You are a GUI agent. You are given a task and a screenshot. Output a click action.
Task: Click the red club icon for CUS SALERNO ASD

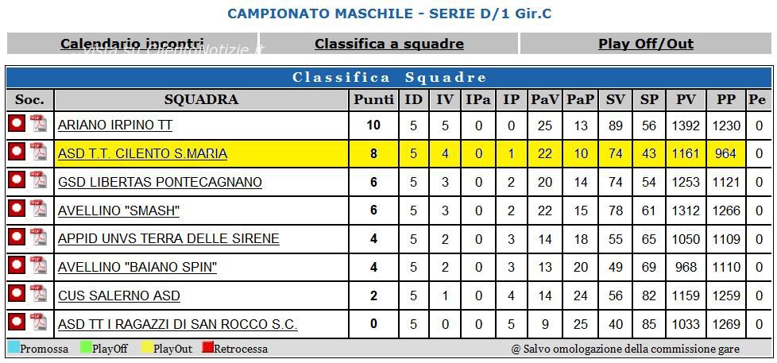pos(17,294)
